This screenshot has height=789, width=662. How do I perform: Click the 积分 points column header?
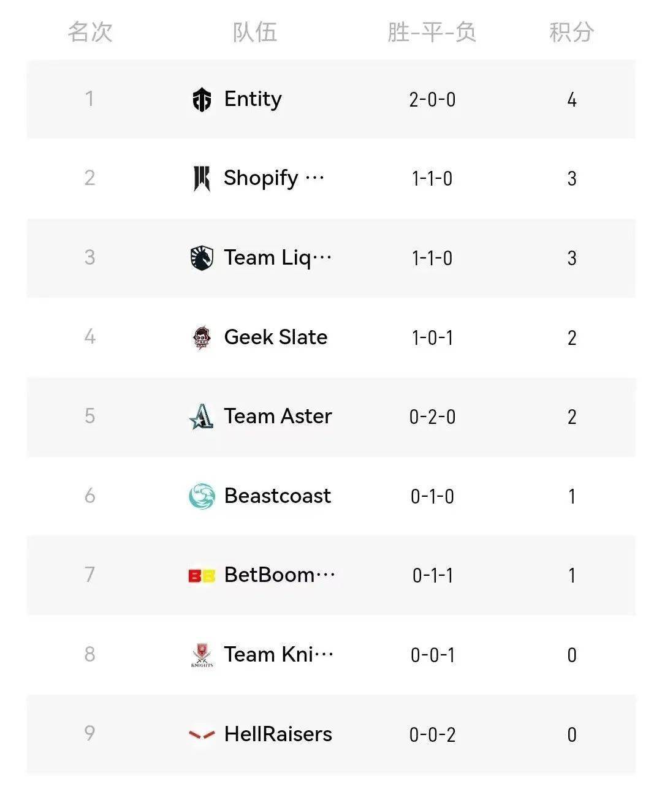[x=571, y=32]
